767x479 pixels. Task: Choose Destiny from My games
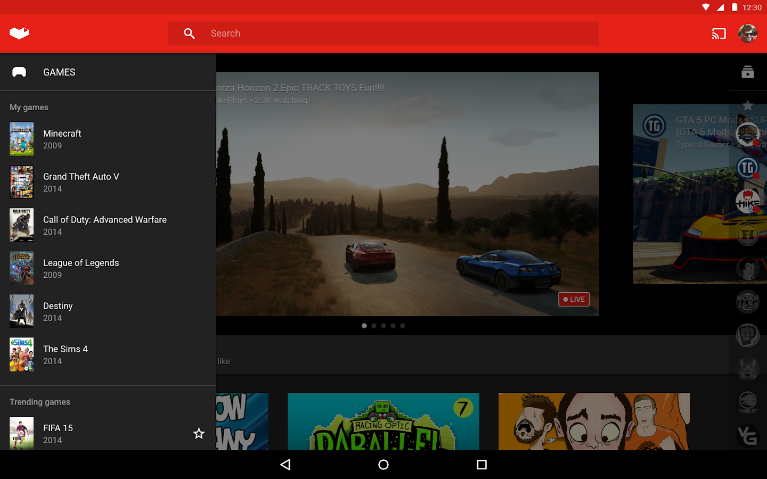pyautogui.click(x=108, y=311)
